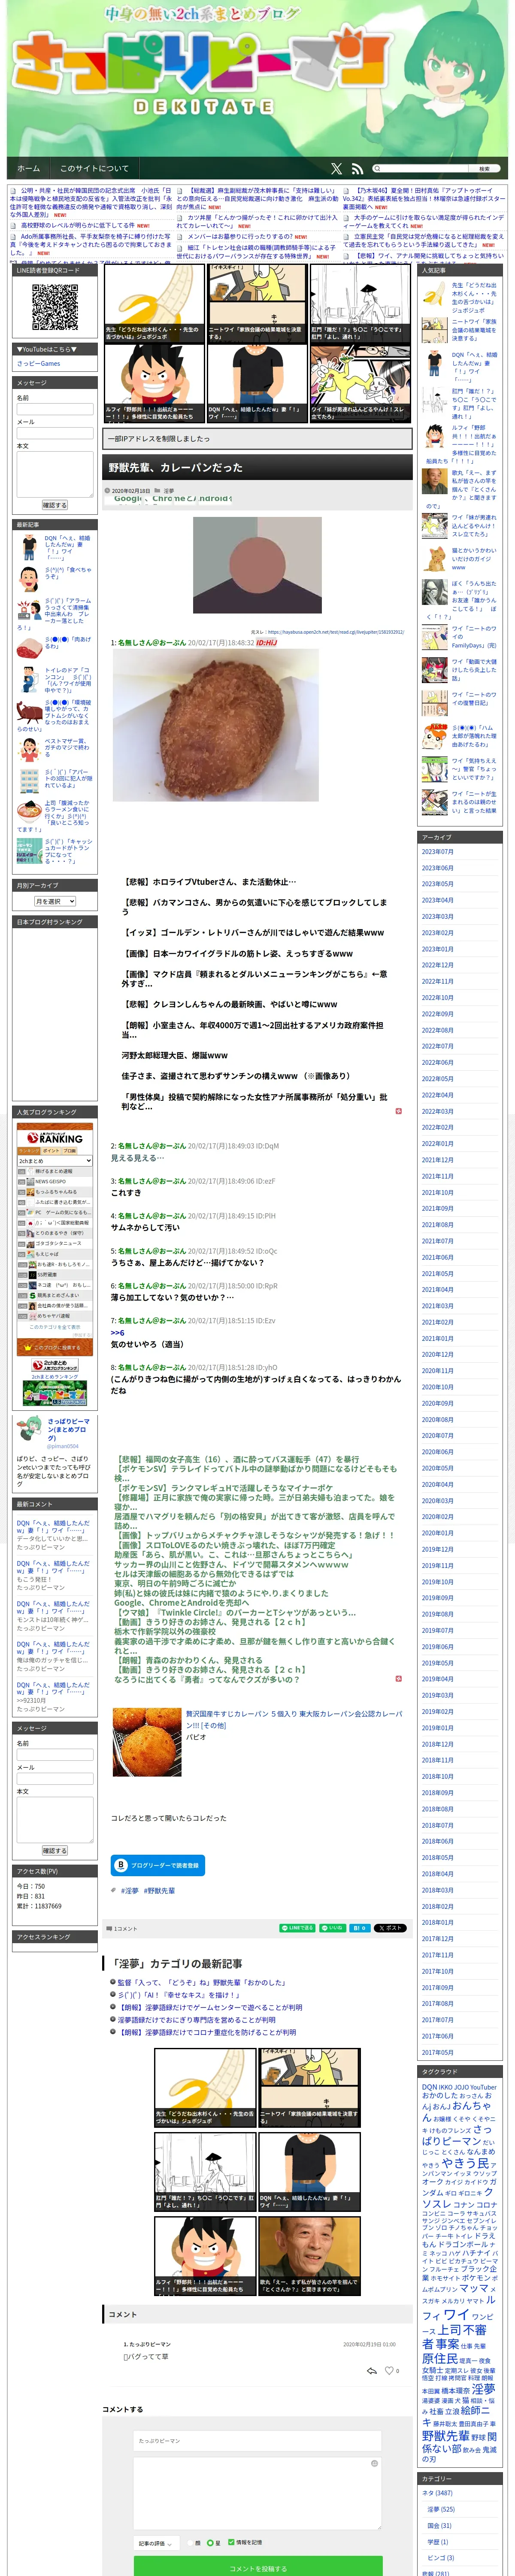Click the ブログリーダーで読者登録 button
This screenshot has width=515, height=2576.
coord(157,1865)
